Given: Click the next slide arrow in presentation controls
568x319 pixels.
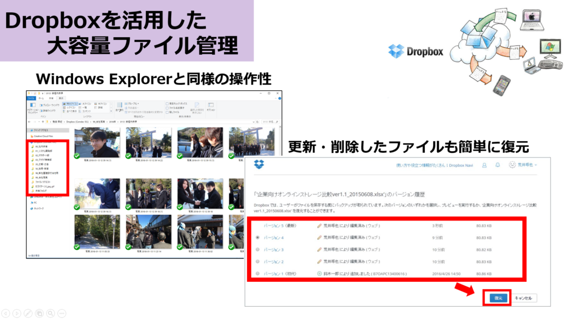Looking at the screenshot, I should pyautogui.click(x=17, y=313).
